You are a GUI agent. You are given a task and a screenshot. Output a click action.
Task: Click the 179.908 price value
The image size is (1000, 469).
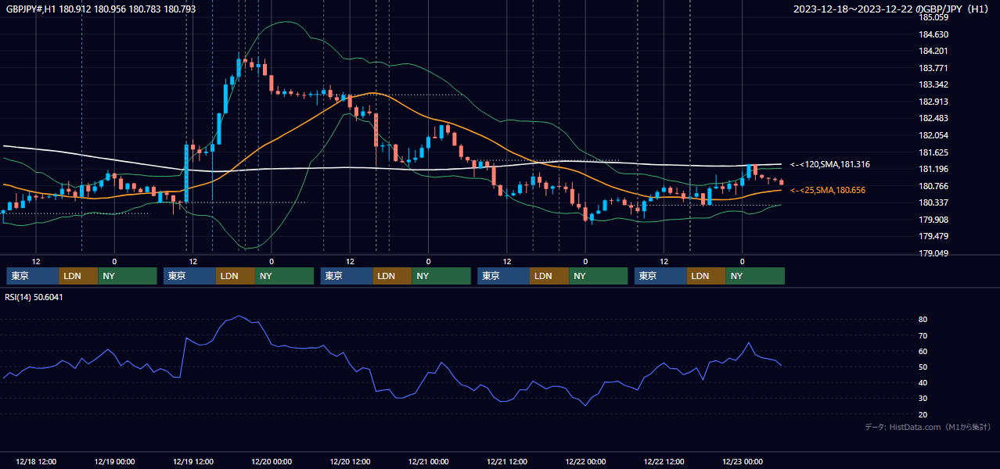pyautogui.click(x=933, y=220)
